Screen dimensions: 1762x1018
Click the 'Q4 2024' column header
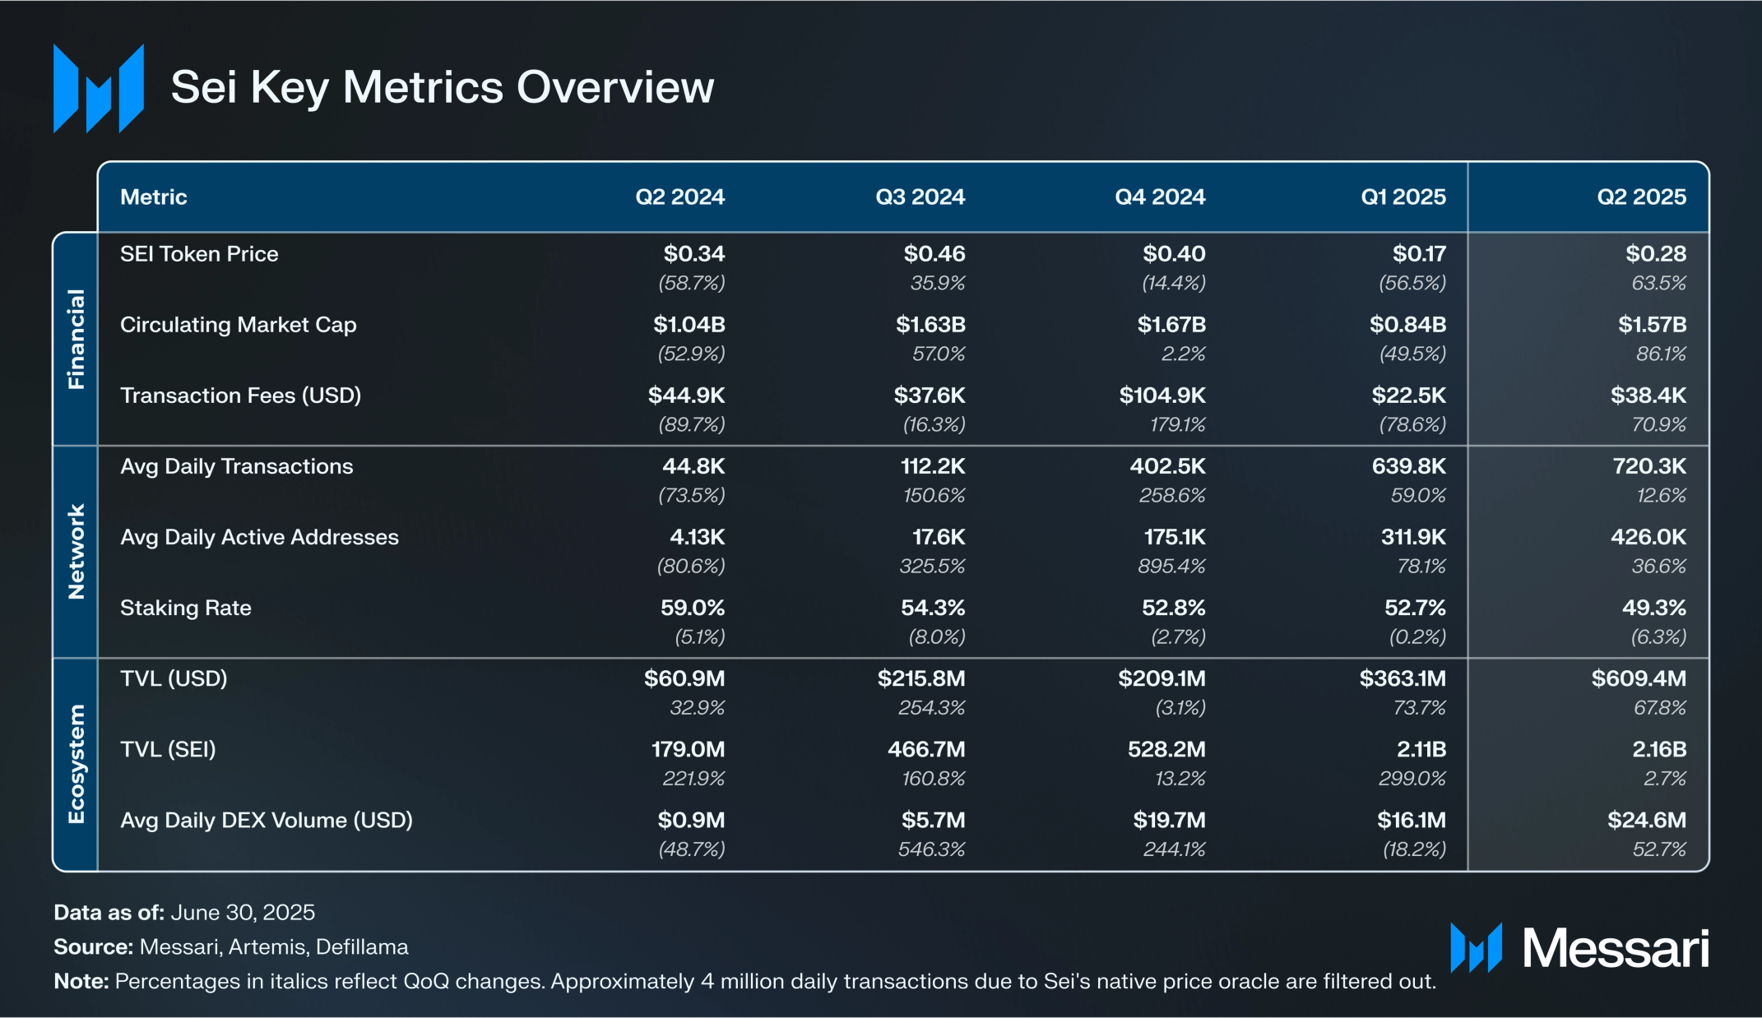[1161, 197]
